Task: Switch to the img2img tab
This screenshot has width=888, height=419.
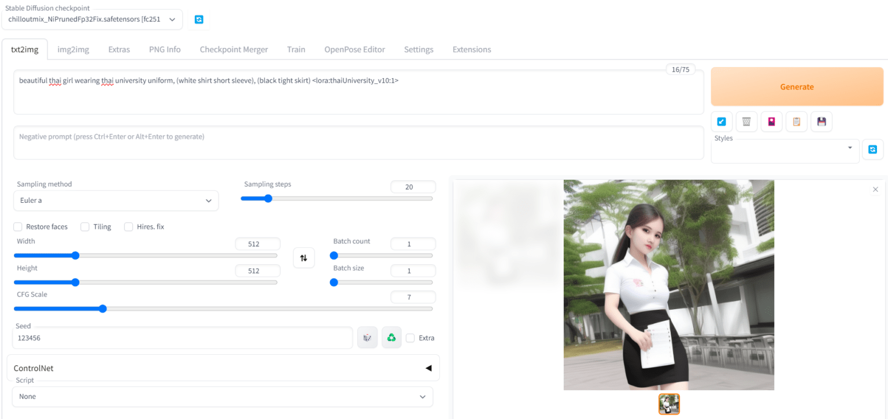Action: tap(73, 49)
